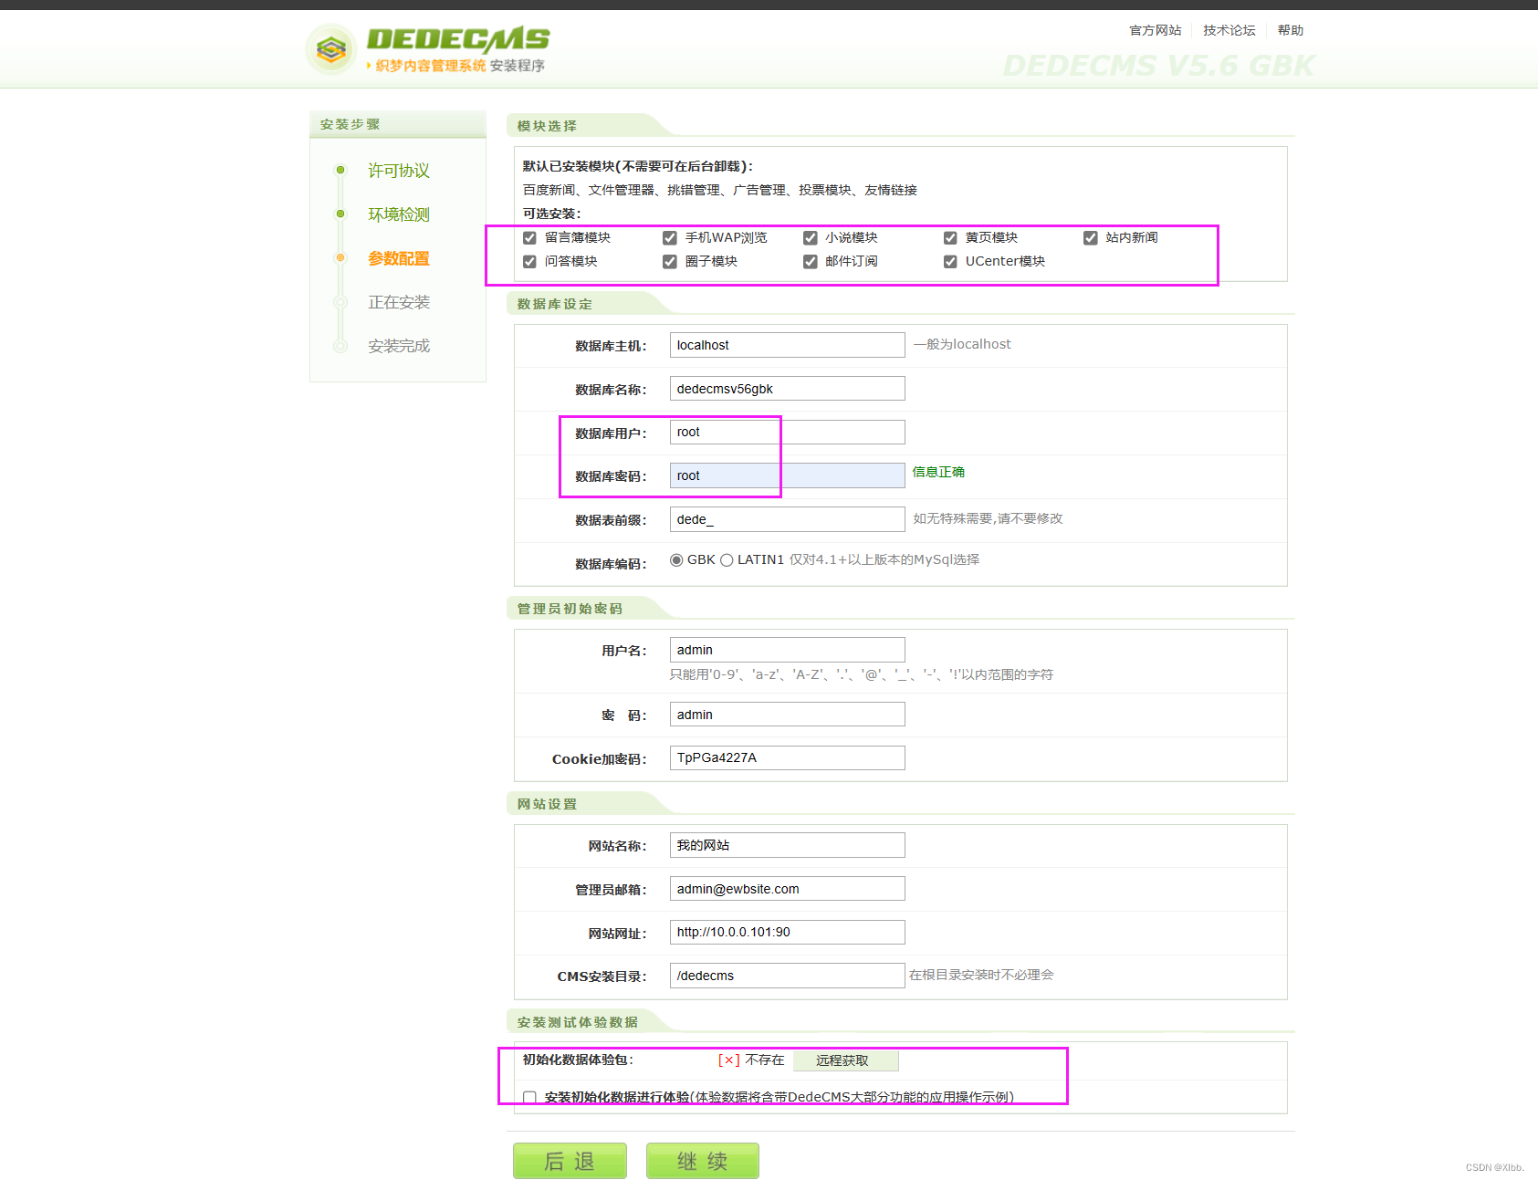Uncheck the 小说模块 checkbox
Viewport: 1538px width, 1180px height.
(810, 238)
